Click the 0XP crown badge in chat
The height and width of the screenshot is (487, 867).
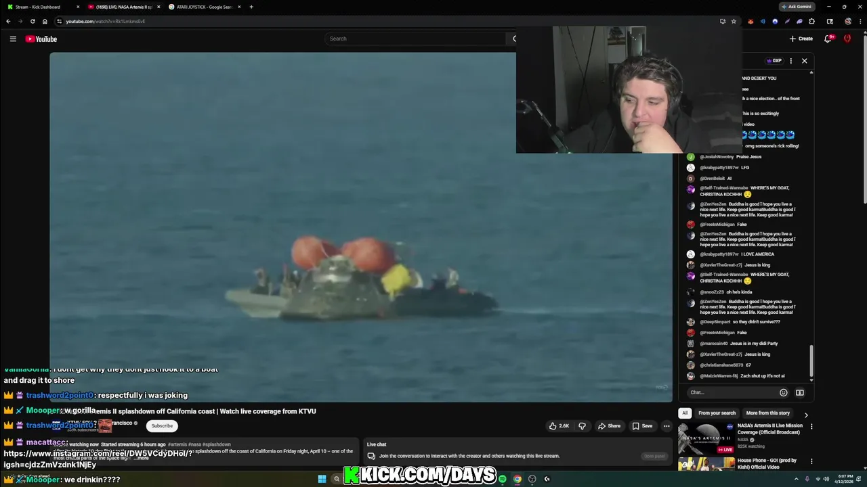pos(774,61)
